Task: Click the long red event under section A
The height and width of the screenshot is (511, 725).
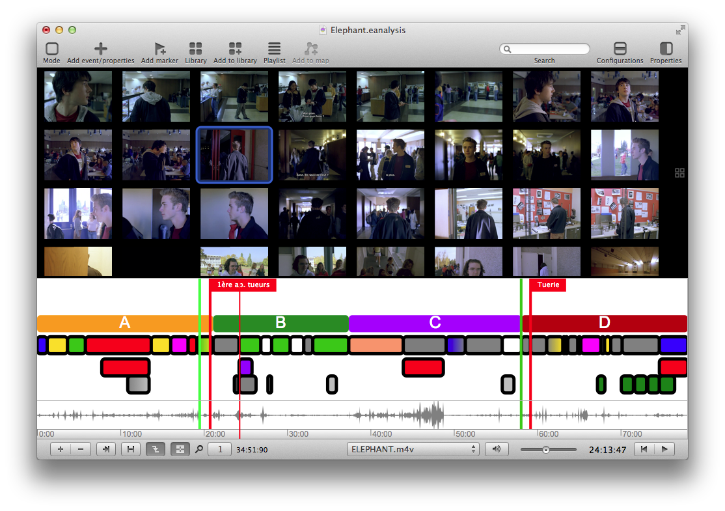Action: [x=118, y=346]
